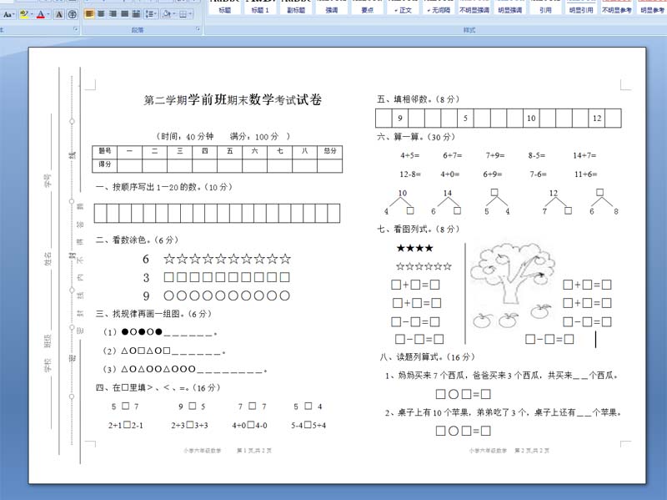This screenshot has height=500, width=667.
Task: Apply the yellow text highlight color
Action: pyautogui.click(x=24, y=14)
